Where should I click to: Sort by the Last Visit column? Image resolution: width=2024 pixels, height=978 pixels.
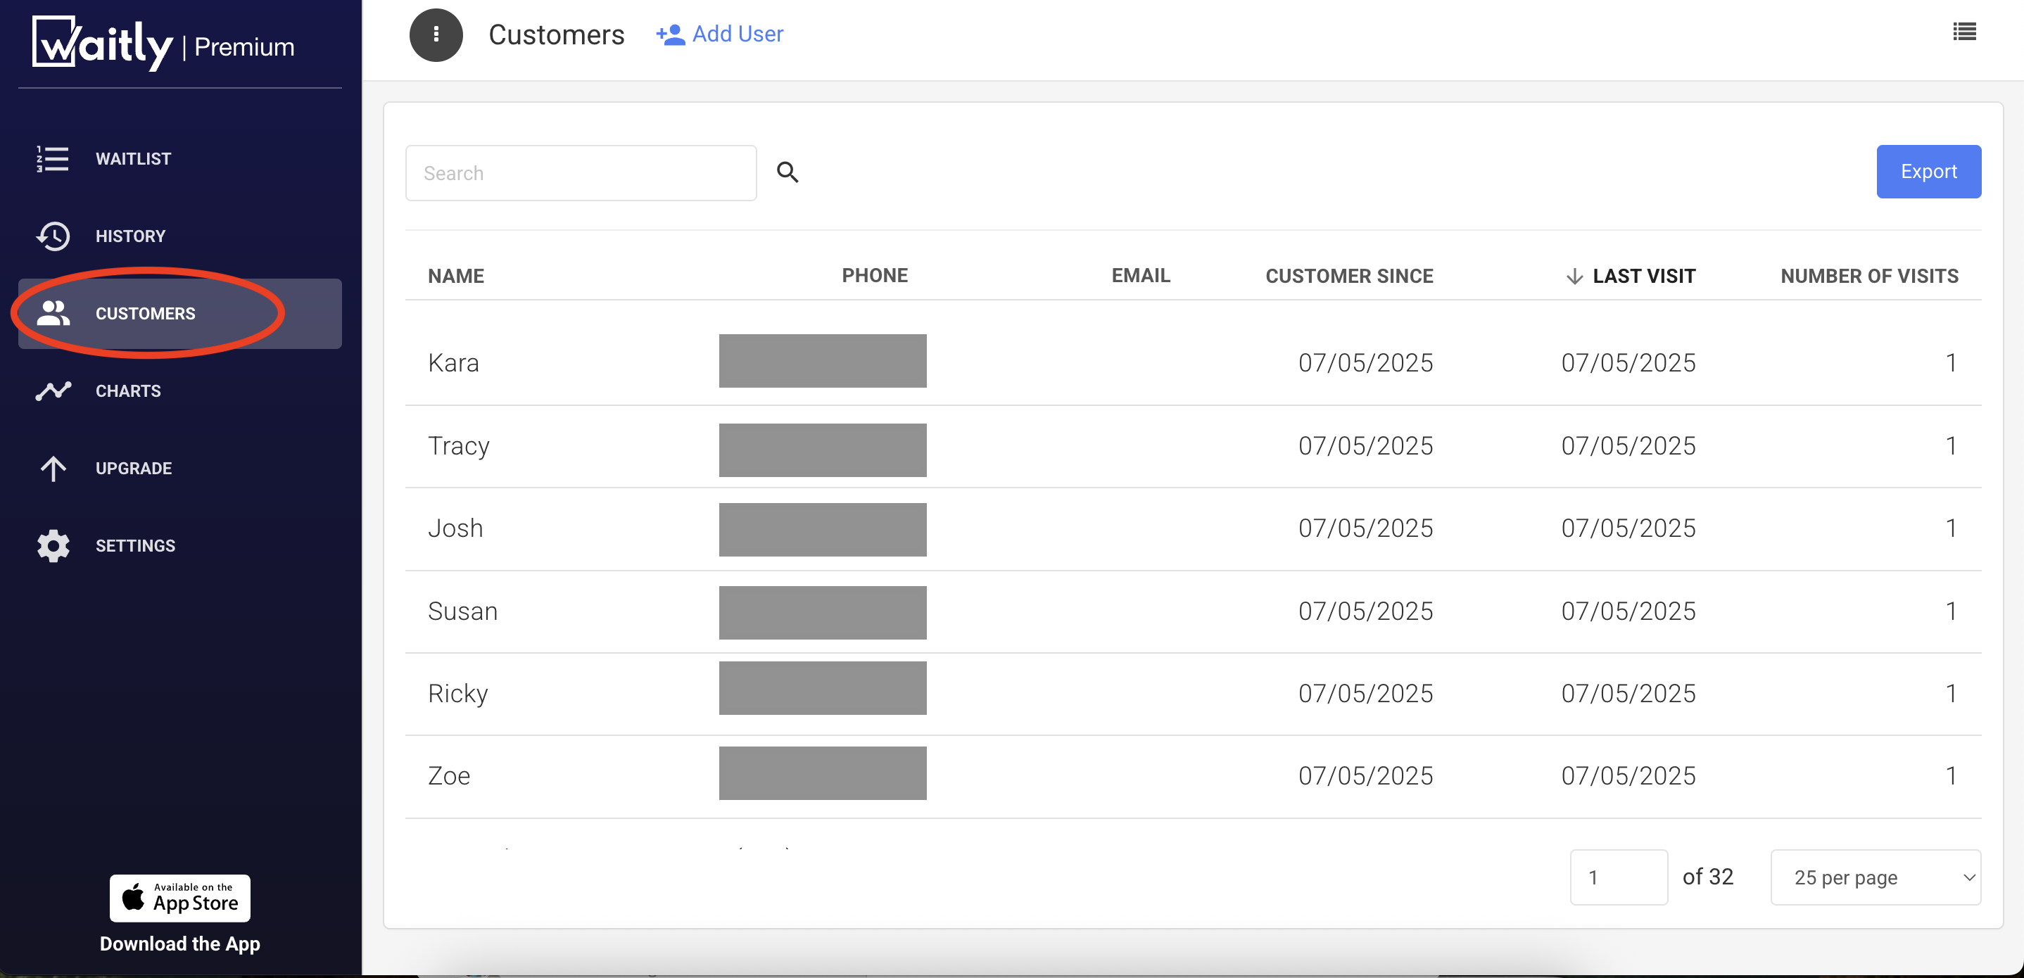point(1643,276)
